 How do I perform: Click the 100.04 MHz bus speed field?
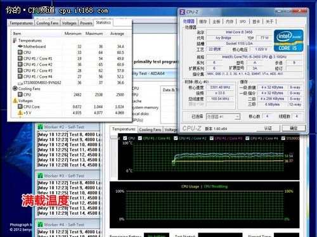[220, 99]
